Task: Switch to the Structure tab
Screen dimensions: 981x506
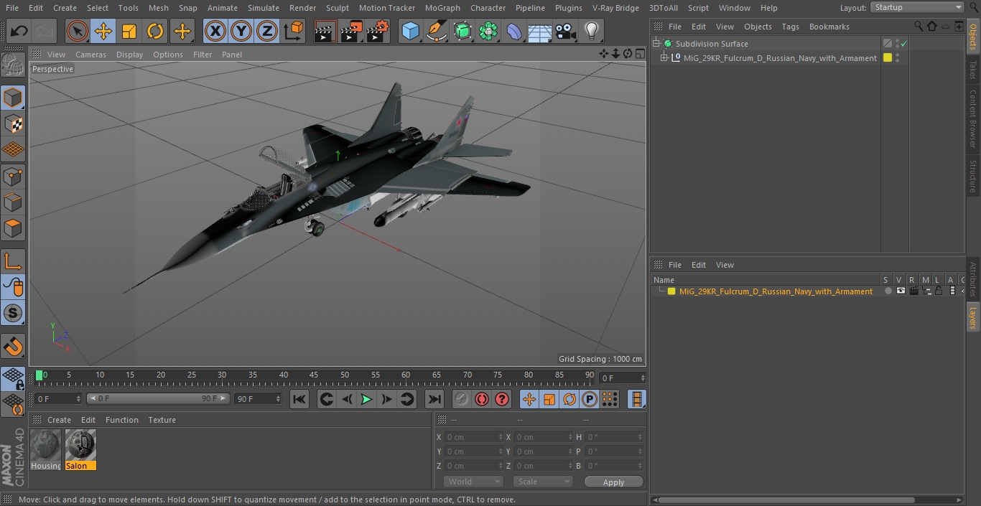Action: 973,177
